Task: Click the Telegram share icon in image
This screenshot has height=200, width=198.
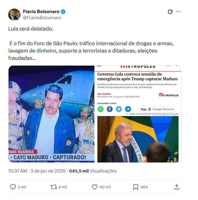Action: pyautogui.click(x=128, y=109)
